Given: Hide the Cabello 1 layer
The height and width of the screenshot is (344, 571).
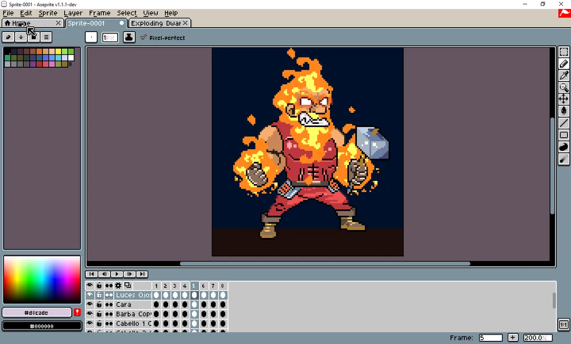Looking at the screenshot, I should [x=90, y=323].
